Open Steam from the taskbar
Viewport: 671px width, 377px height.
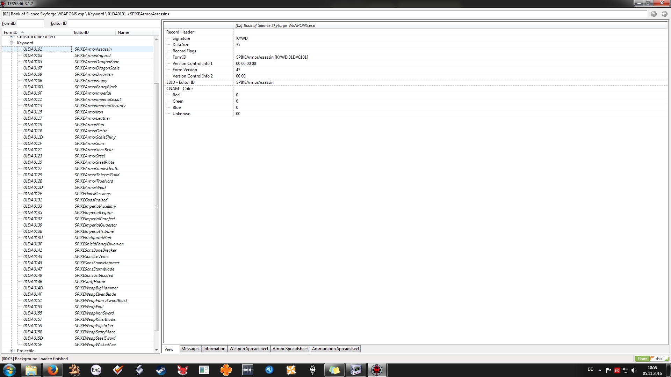click(161, 370)
